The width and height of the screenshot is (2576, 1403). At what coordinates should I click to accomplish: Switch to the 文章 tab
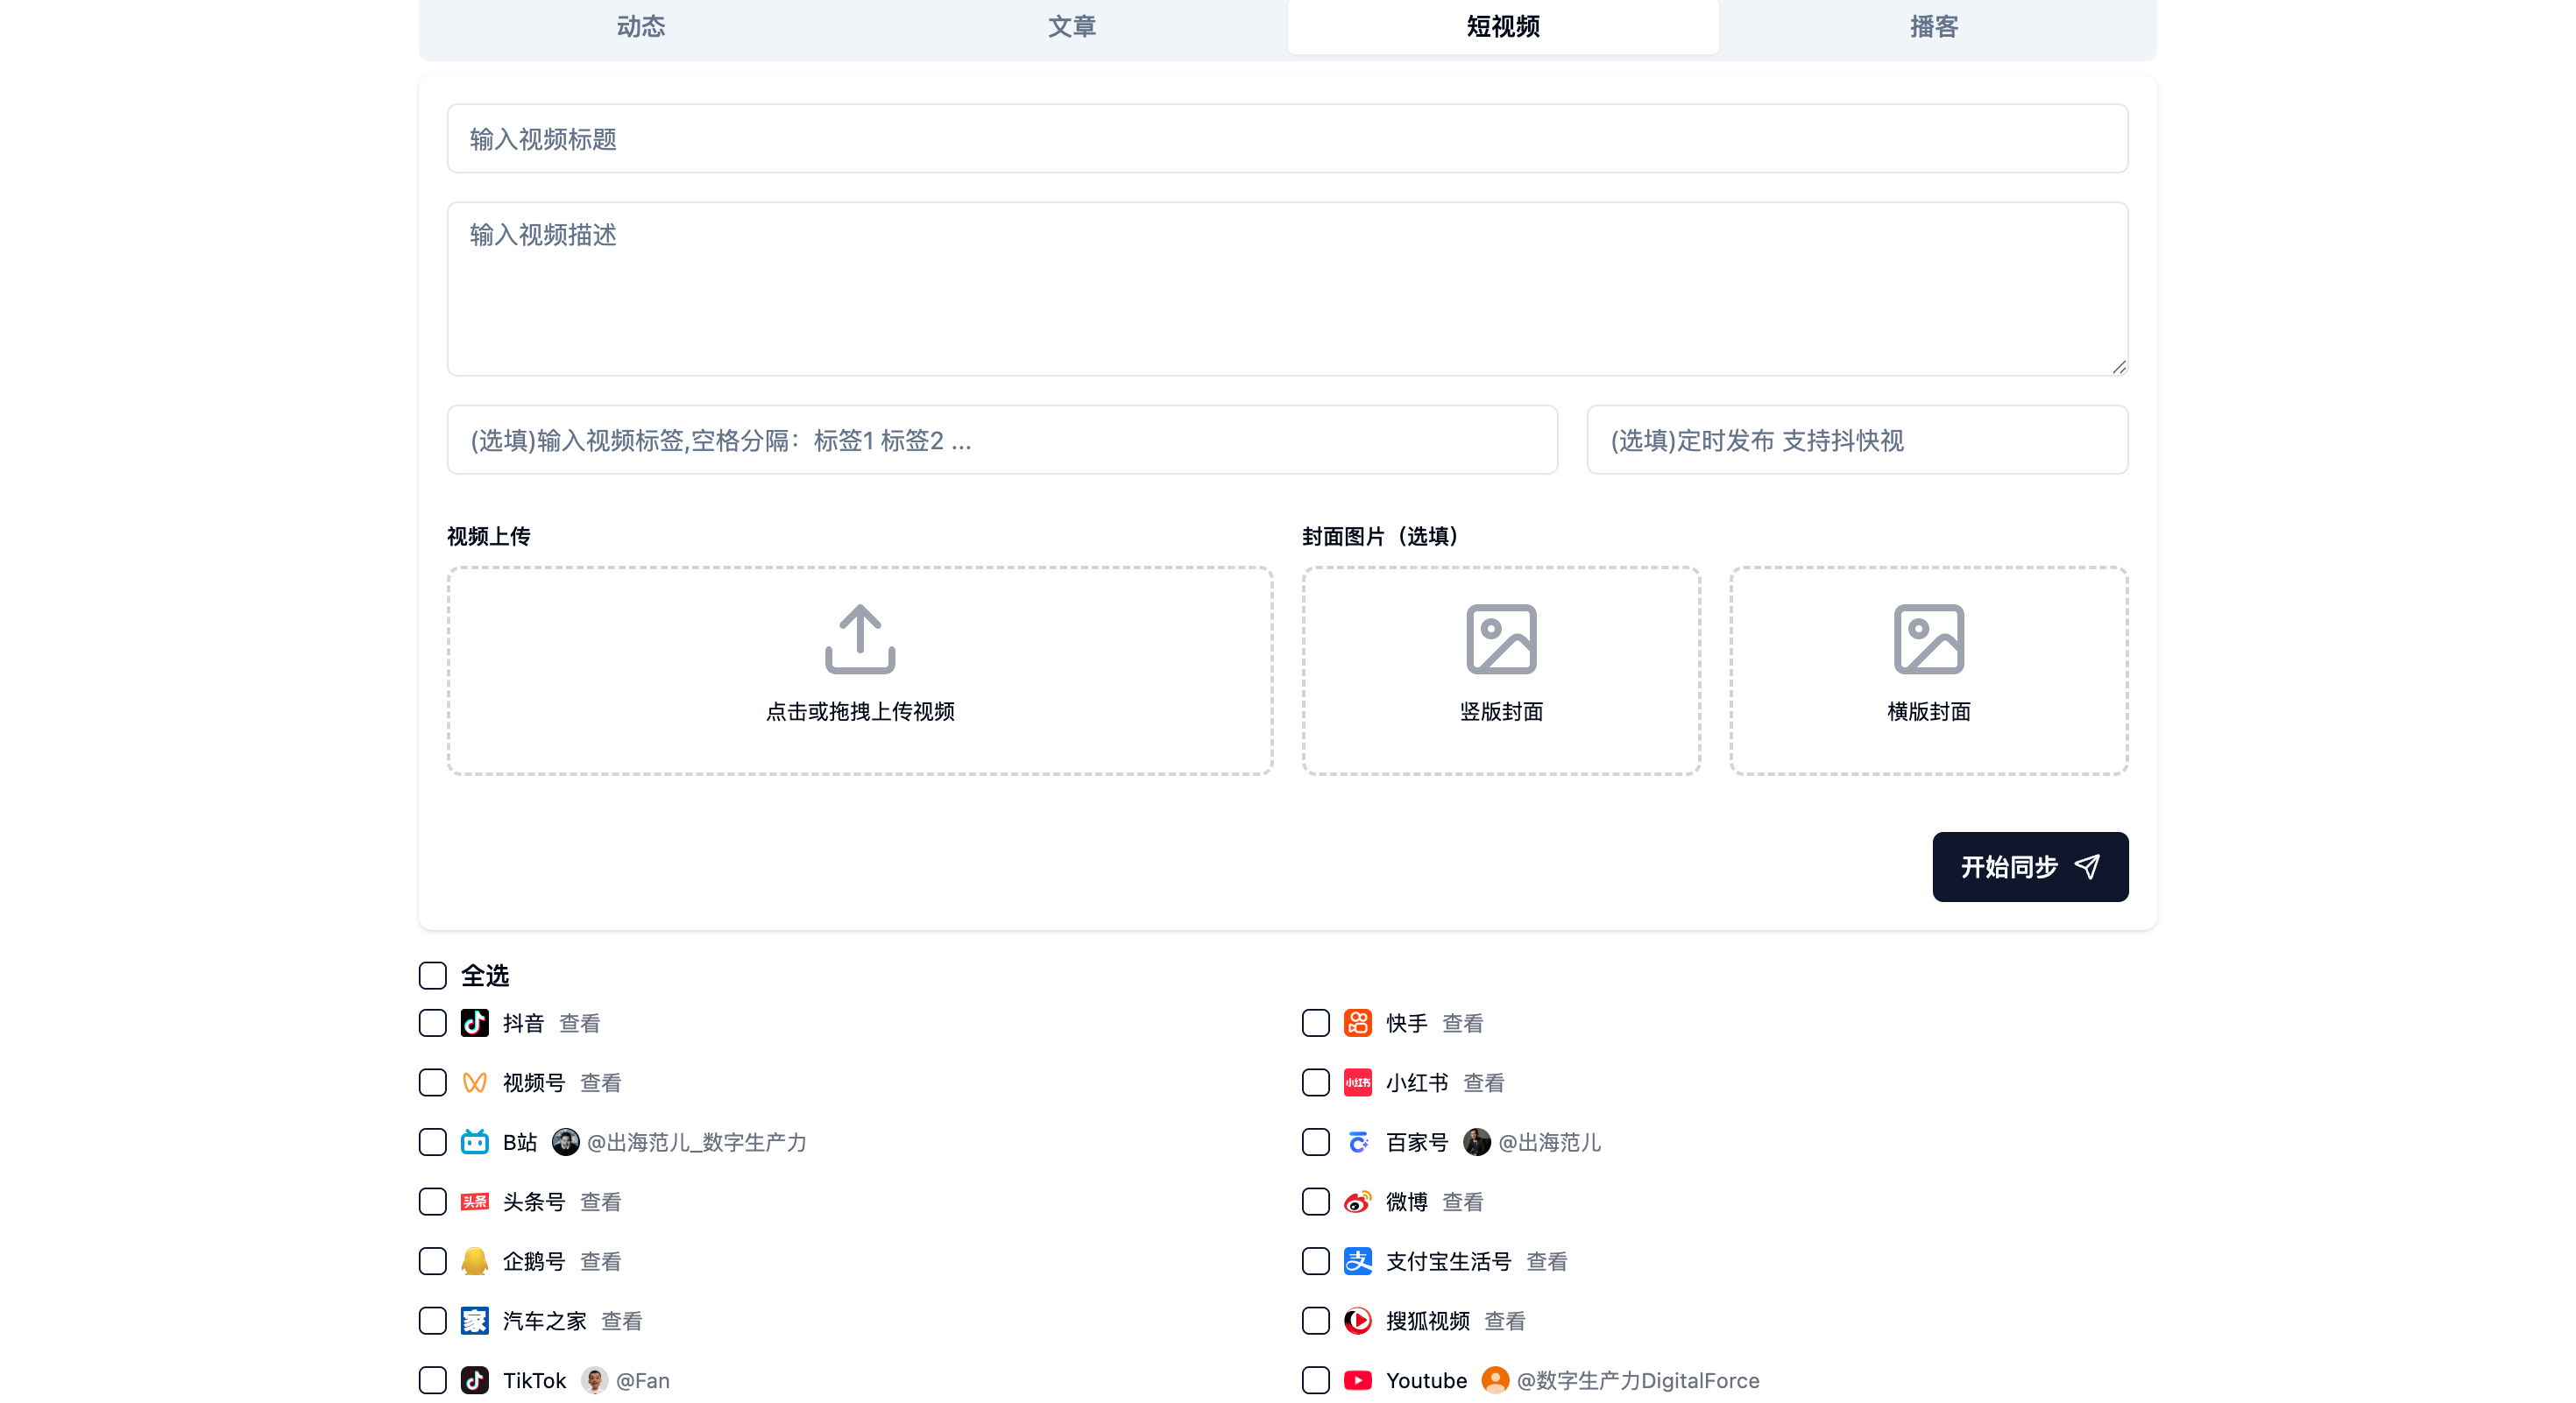1071,27
